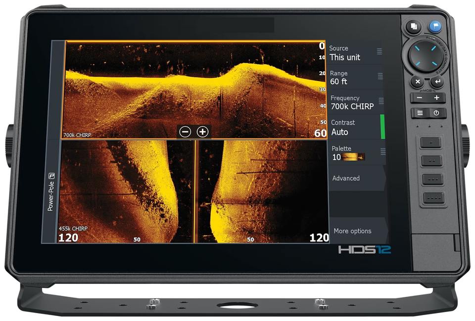Screen dimensions: 475x321
Task: Open Frequency adjustment handle icon
Action: click(381, 101)
